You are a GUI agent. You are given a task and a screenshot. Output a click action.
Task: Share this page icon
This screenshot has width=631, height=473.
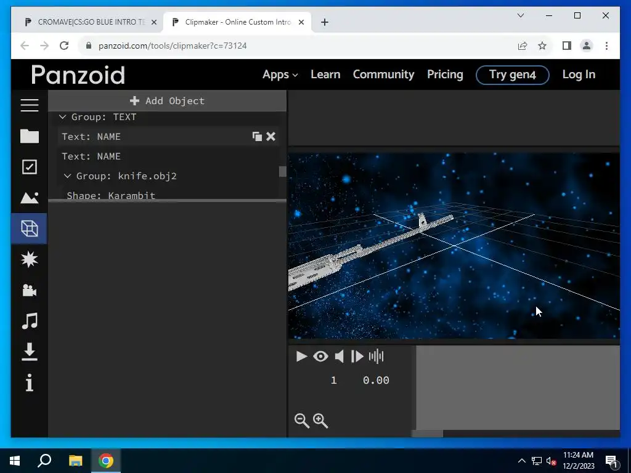[x=523, y=46]
